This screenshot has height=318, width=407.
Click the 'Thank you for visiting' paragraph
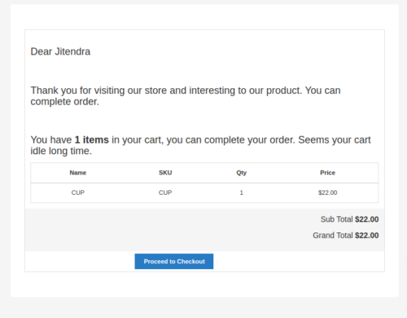(186, 96)
